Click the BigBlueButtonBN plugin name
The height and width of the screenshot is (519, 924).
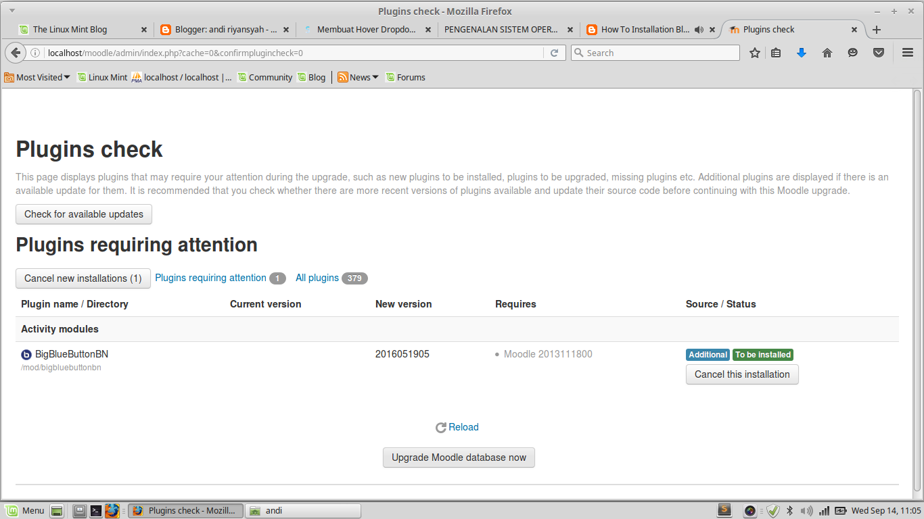point(72,354)
